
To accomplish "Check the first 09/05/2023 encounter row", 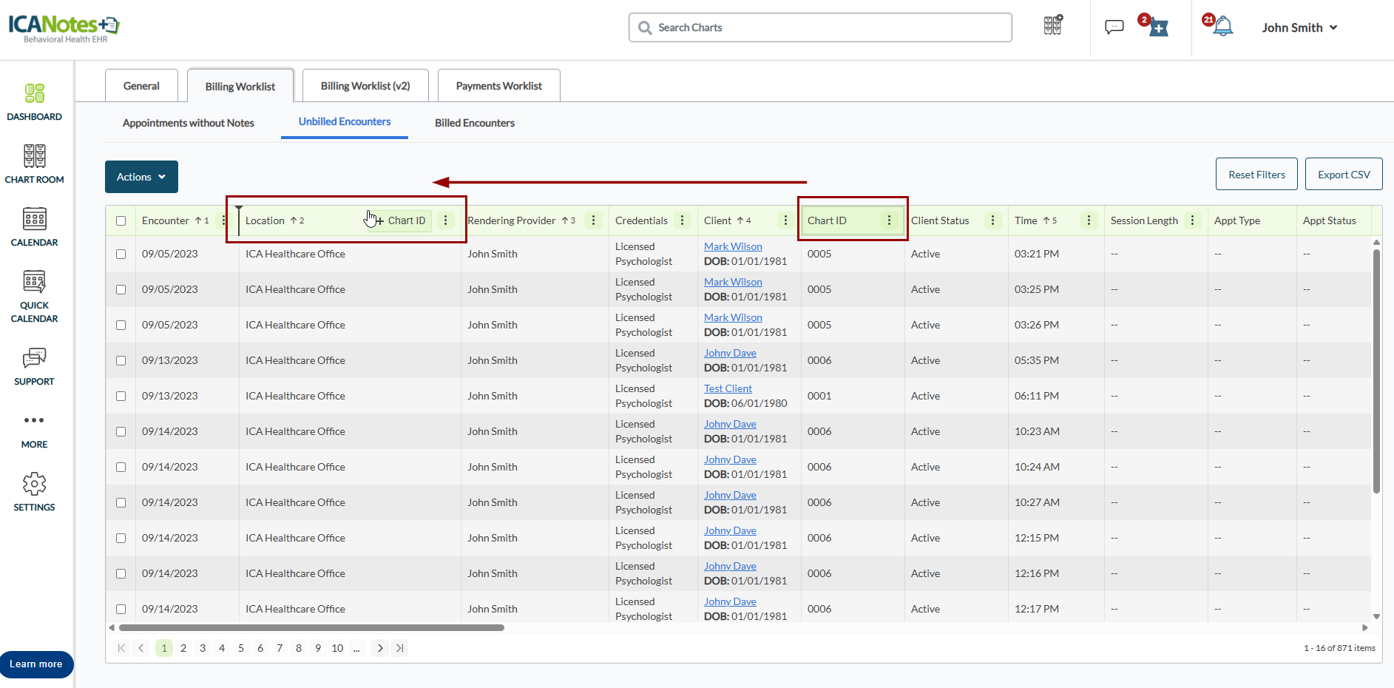I will point(121,254).
